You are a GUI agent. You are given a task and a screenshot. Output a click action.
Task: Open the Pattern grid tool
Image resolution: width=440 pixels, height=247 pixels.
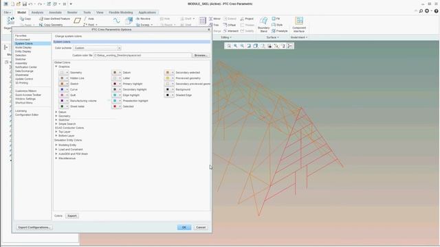(202, 21)
